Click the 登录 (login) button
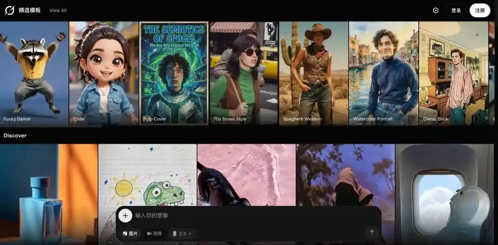Image resolution: width=498 pixels, height=245 pixels. [456, 11]
